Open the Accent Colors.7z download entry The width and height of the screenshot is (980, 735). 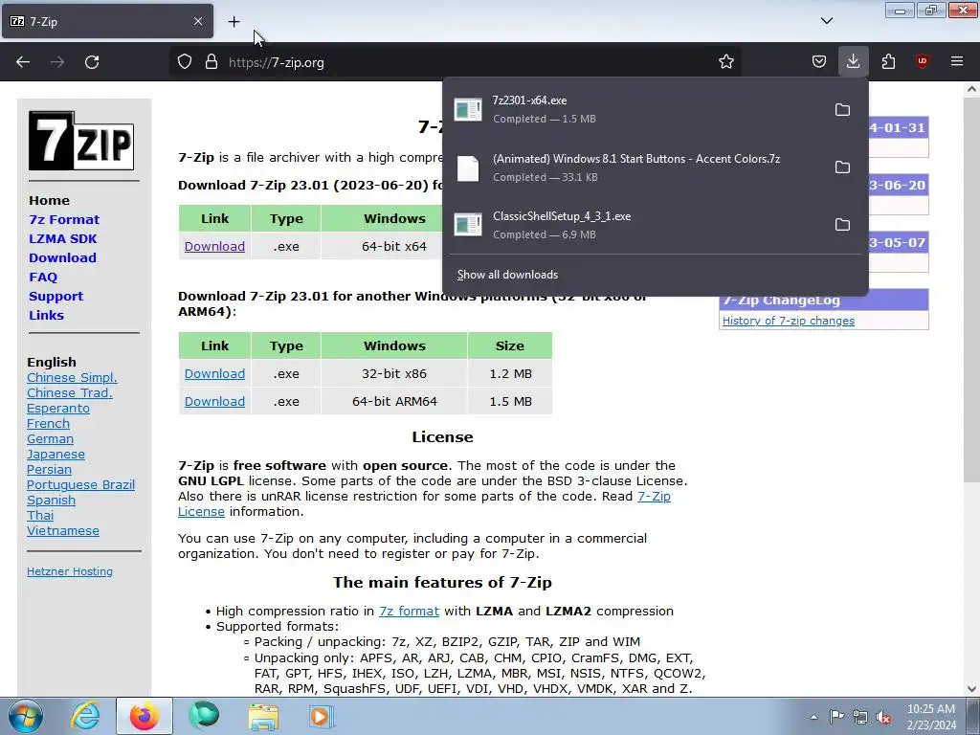pos(637,167)
